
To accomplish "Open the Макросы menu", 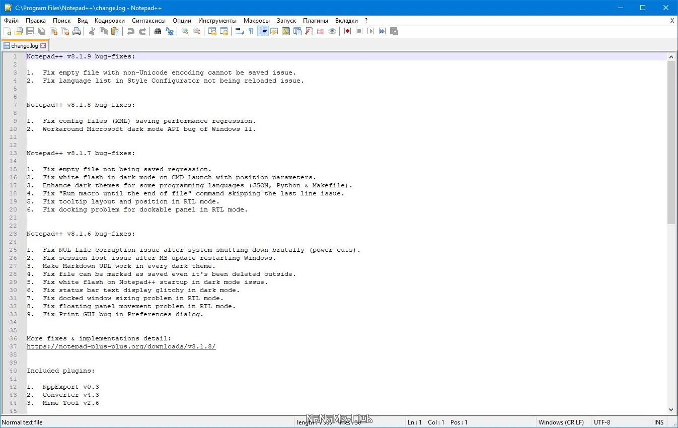I will click(x=257, y=21).
